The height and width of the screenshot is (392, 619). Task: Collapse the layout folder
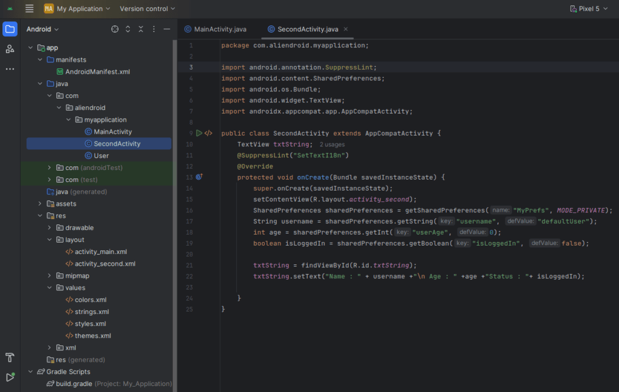(x=50, y=240)
